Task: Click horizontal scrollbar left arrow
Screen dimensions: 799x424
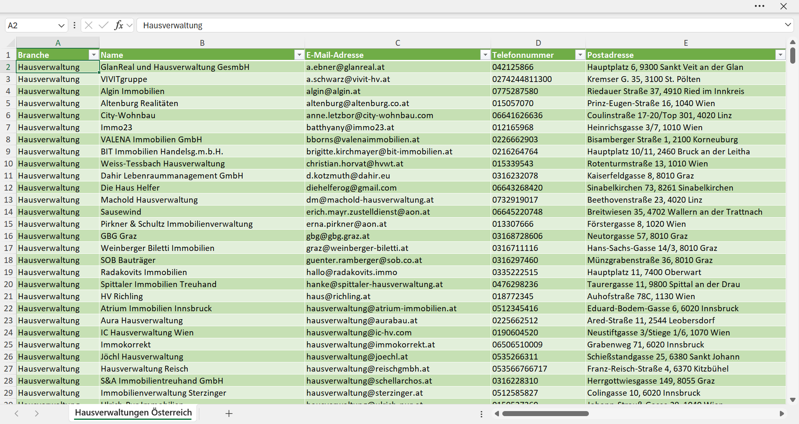Action: point(497,414)
